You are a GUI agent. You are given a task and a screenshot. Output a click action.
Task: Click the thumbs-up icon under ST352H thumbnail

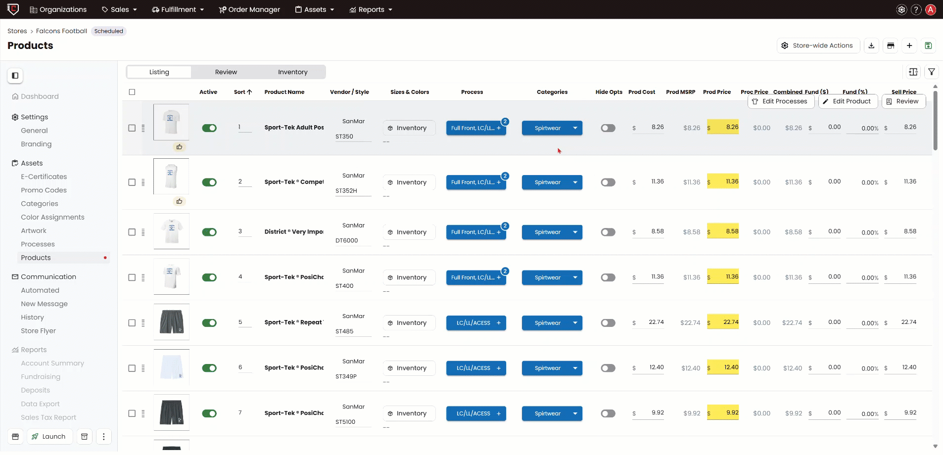(x=180, y=201)
